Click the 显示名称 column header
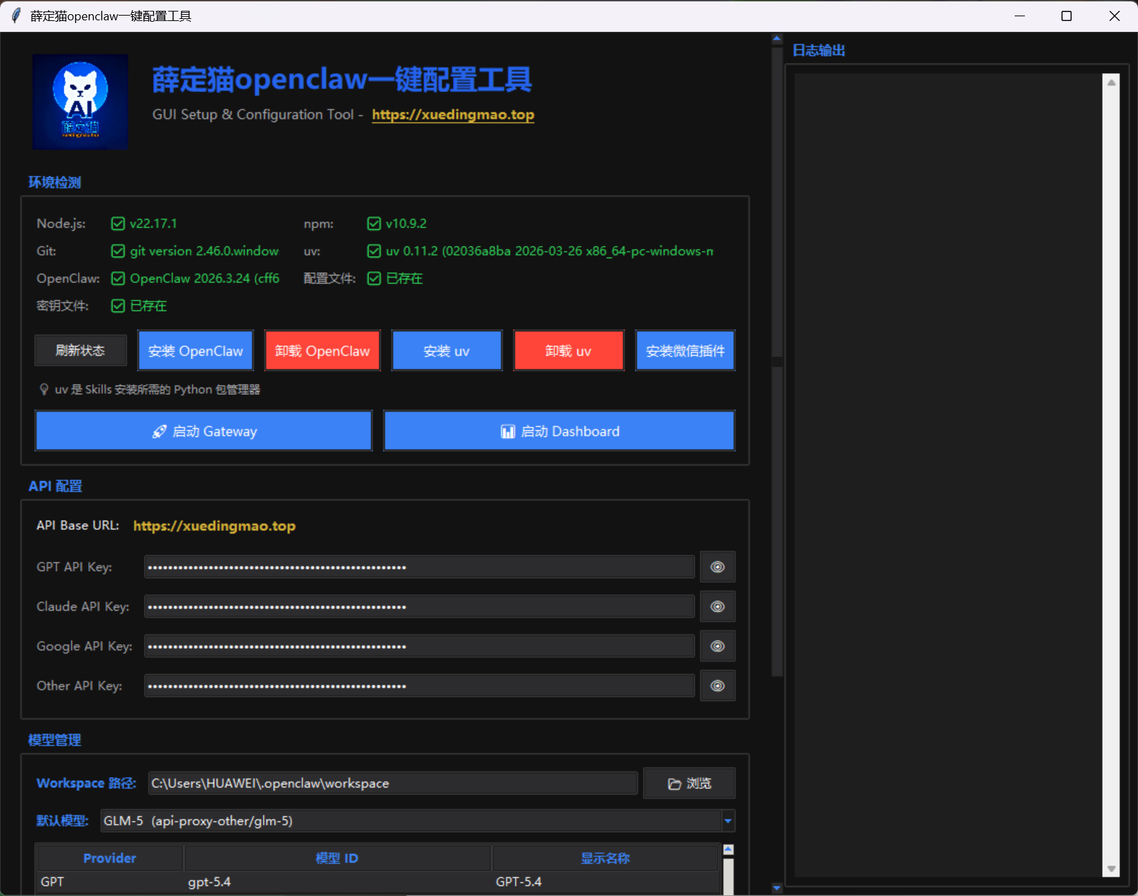 pos(606,858)
